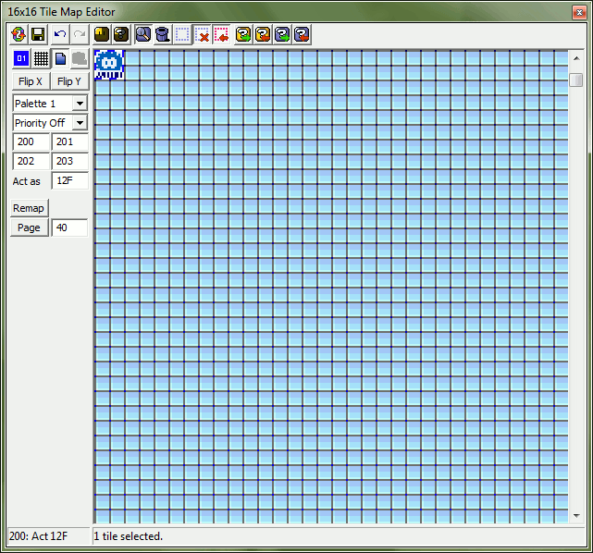593x553 pixels.
Task: Click the vertical scrollbar thumb
Action: click(x=576, y=80)
